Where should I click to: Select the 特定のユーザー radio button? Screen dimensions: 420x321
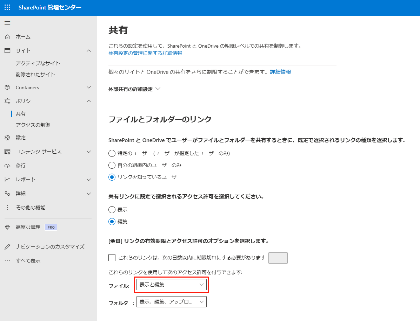[112, 153]
